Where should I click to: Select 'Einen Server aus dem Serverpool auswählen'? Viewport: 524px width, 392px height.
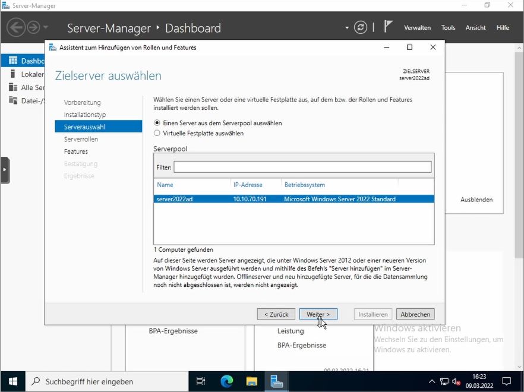(157, 123)
